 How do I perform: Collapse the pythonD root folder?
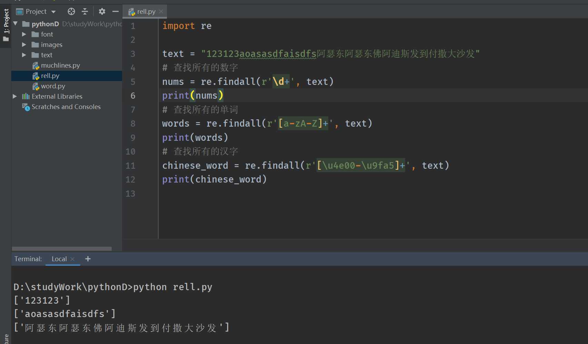click(16, 24)
